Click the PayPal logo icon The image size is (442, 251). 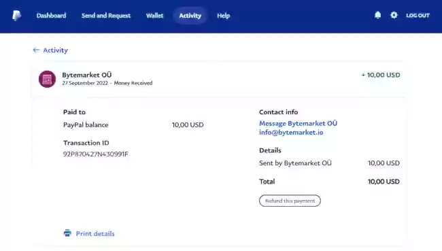[16, 16]
